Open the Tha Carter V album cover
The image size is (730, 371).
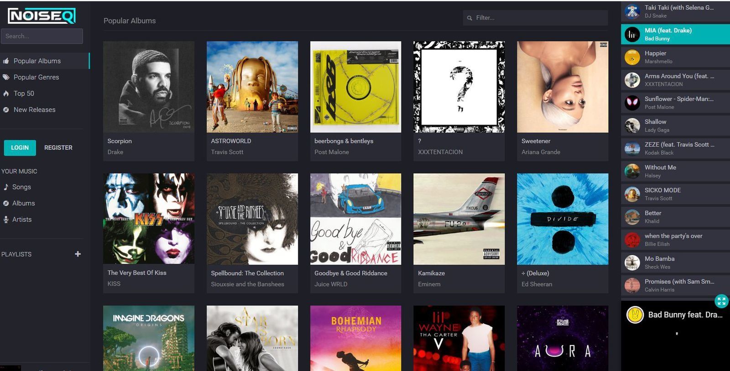(x=459, y=338)
